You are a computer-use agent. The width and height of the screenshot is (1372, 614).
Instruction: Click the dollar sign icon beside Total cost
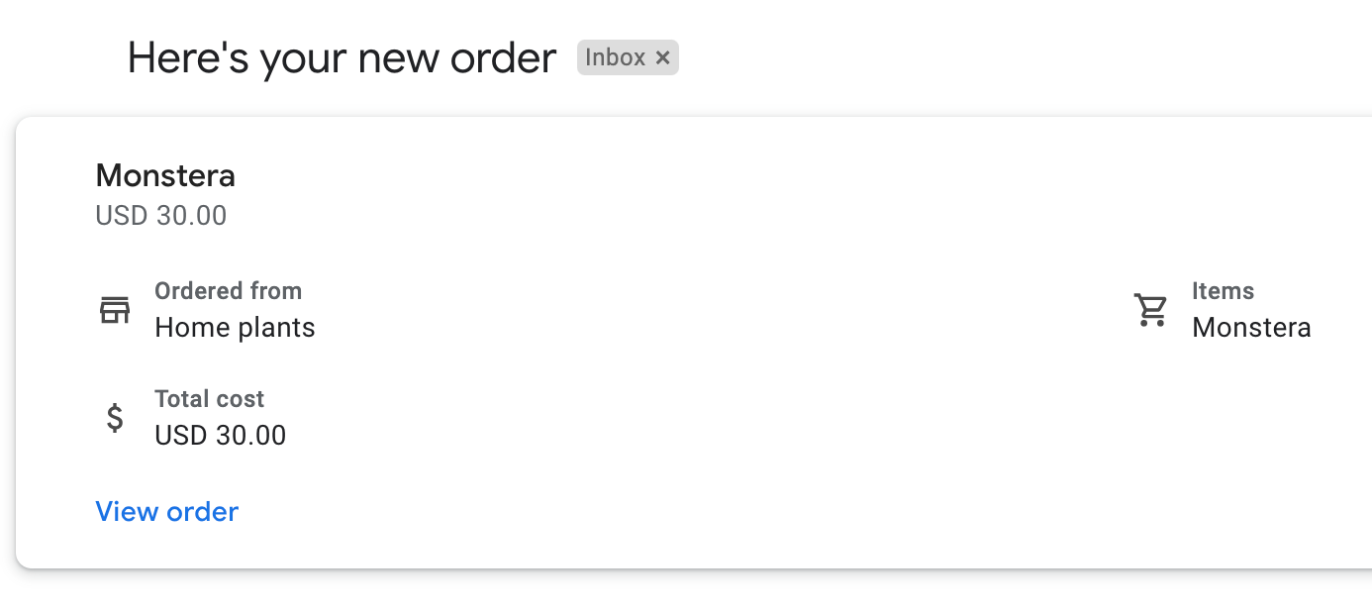(115, 417)
